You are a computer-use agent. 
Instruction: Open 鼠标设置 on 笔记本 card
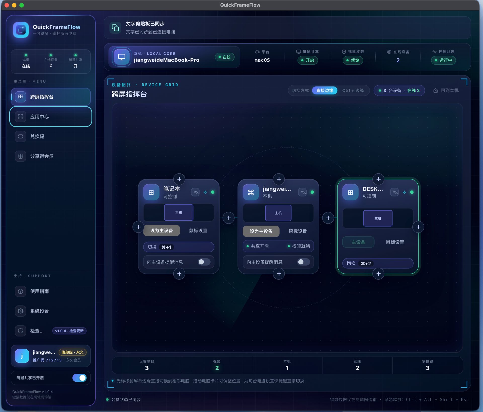[x=198, y=230]
